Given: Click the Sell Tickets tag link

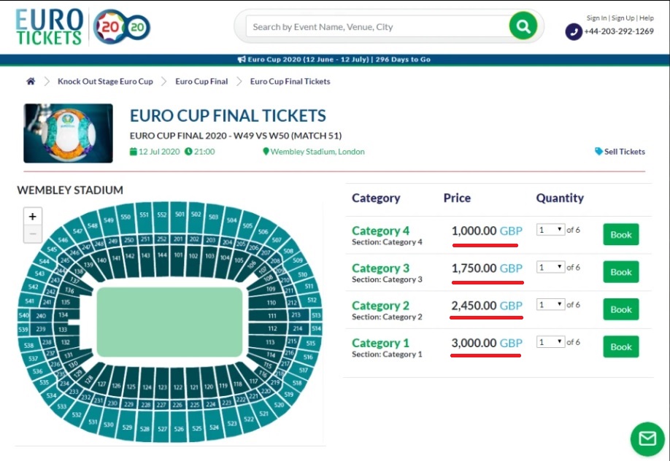Looking at the screenshot, I should tap(620, 152).
